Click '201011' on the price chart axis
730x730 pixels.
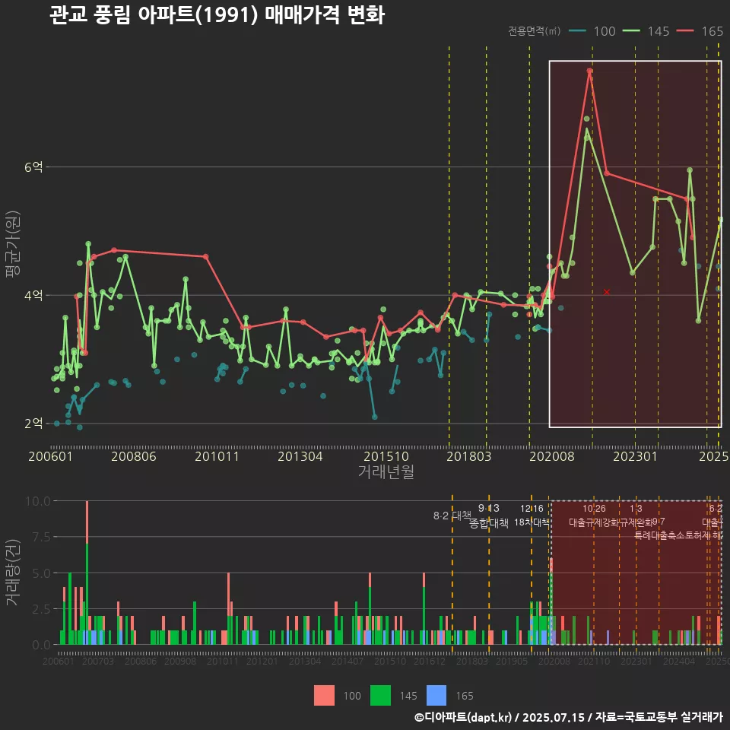click(x=217, y=456)
